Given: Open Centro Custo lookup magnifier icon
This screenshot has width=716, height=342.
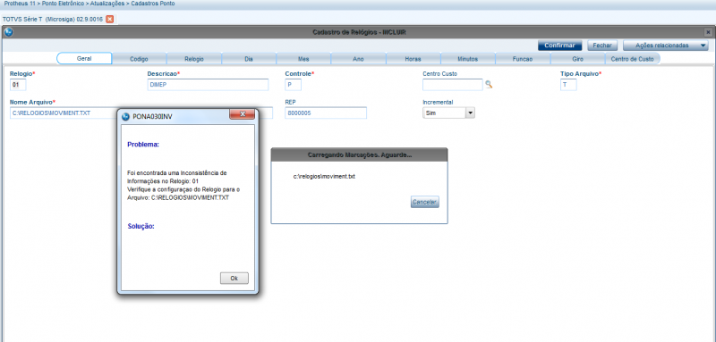Looking at the screenshot, I should point(489,84).
